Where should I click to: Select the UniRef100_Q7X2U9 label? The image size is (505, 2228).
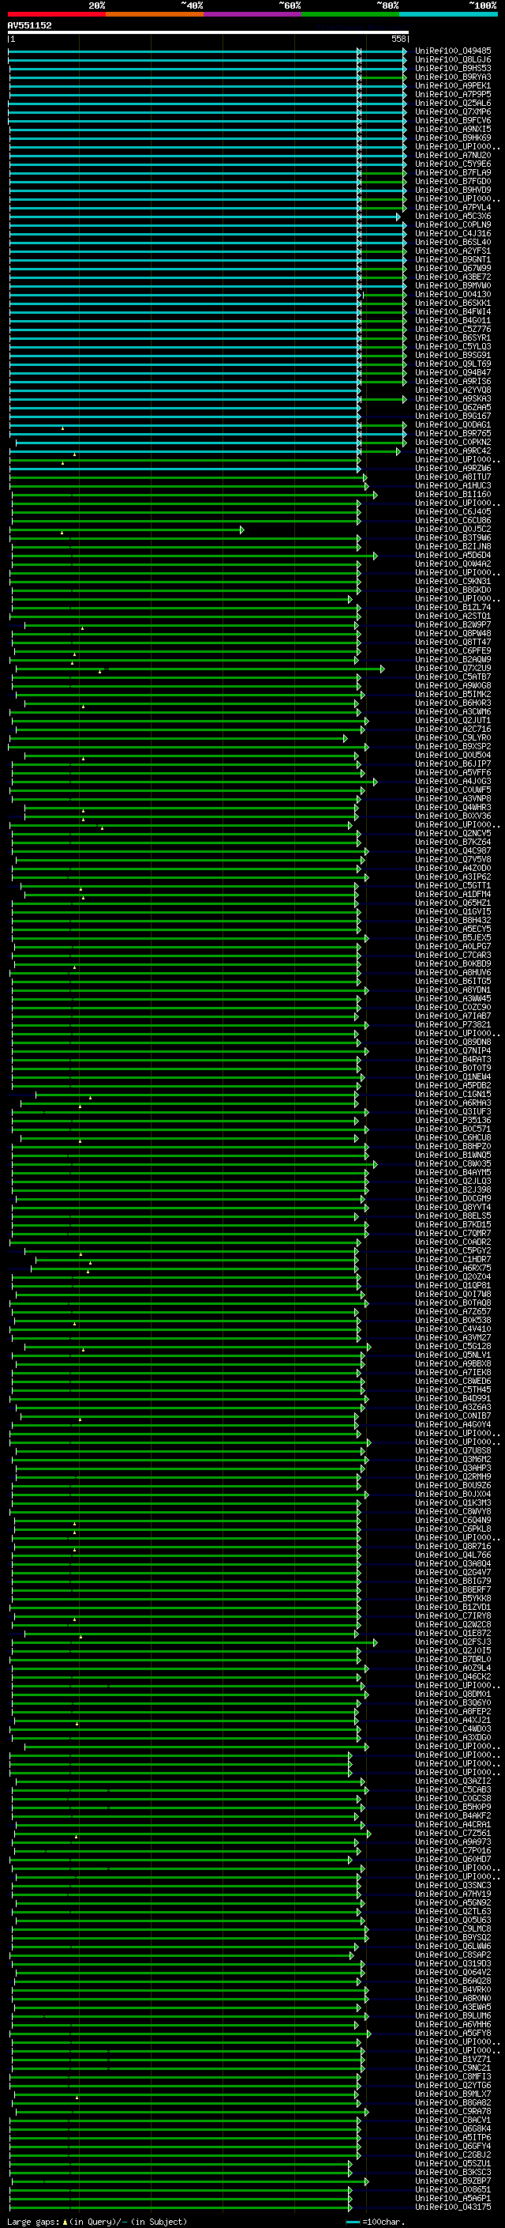point(453,668)
